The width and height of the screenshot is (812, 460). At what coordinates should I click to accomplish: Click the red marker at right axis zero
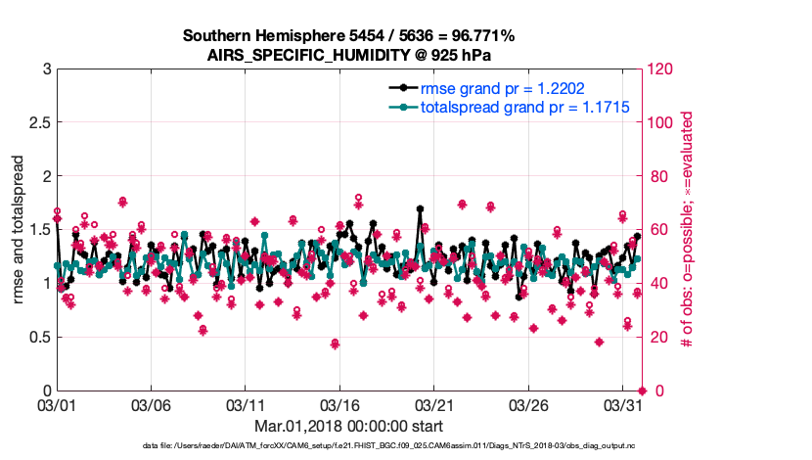point(641,391)
